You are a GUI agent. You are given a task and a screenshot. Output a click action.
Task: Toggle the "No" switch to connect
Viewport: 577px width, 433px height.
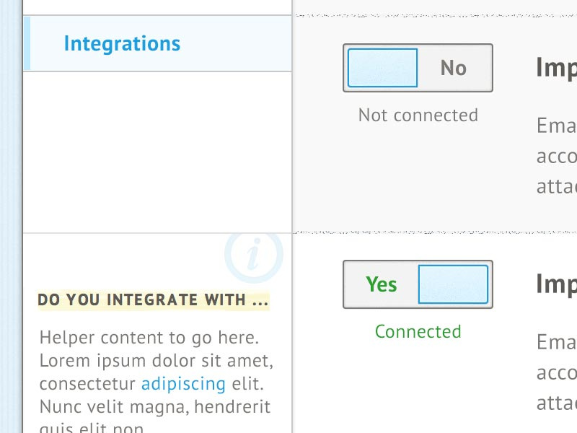(x=417, y=67)
